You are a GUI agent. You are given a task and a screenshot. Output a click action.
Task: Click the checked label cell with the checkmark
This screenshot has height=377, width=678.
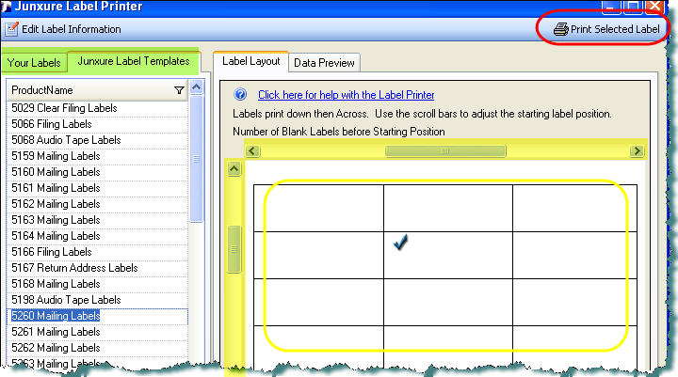[448, 255]
